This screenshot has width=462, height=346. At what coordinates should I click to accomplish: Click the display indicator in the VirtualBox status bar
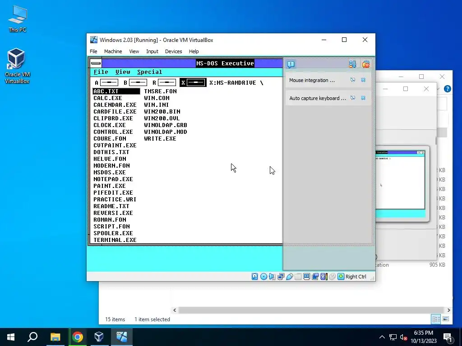[x=306, y=277]
